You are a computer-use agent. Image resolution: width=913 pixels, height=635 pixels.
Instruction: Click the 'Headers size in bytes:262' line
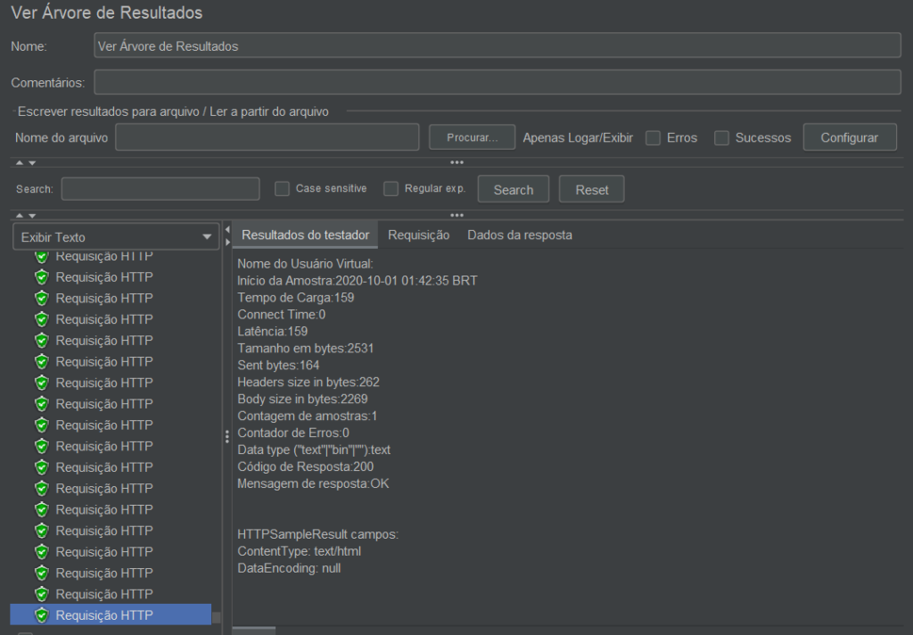coord(308,383)
